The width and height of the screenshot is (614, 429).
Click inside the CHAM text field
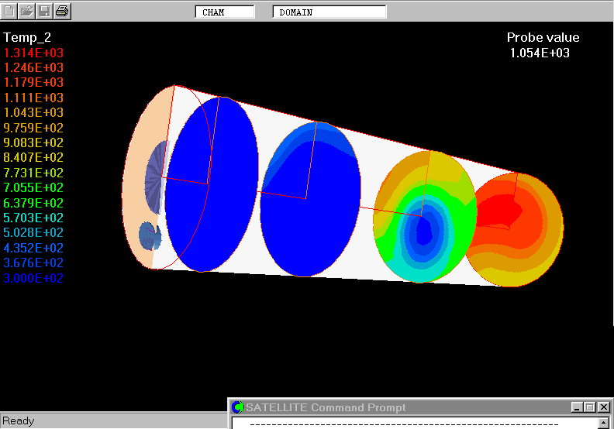coord(225,12)
